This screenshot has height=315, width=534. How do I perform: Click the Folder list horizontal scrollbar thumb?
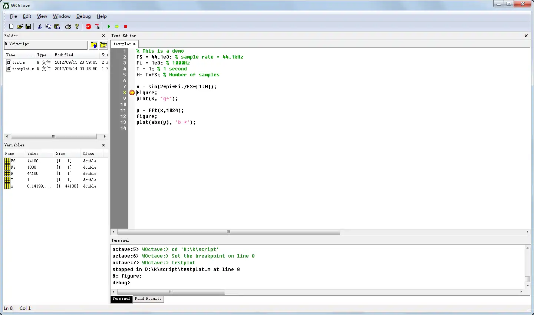pos(54,137)
